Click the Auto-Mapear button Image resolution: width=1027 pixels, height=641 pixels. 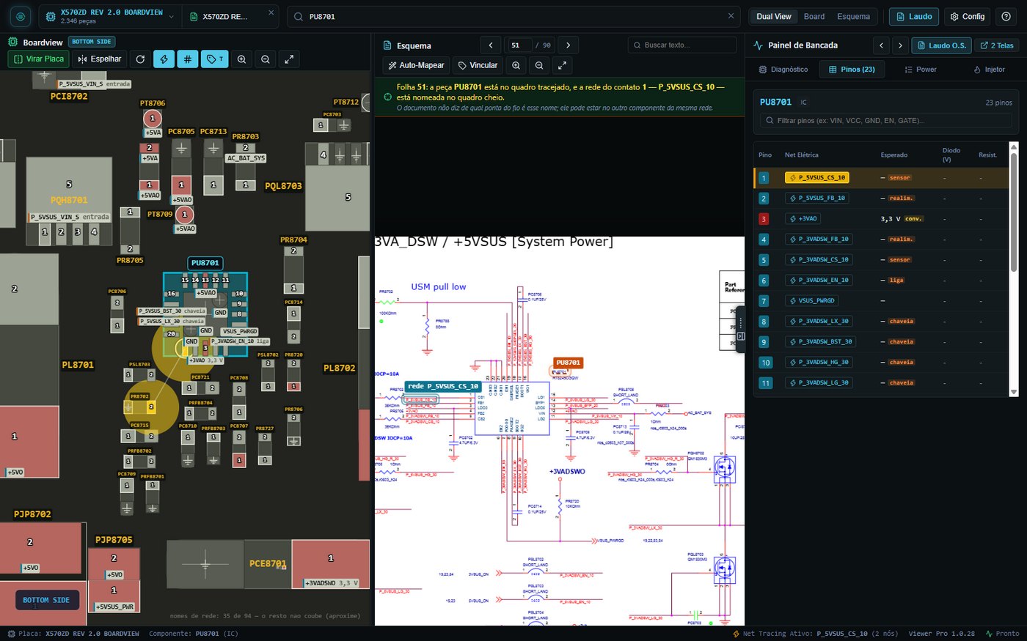pyautogui.click(x=416, y=65)
